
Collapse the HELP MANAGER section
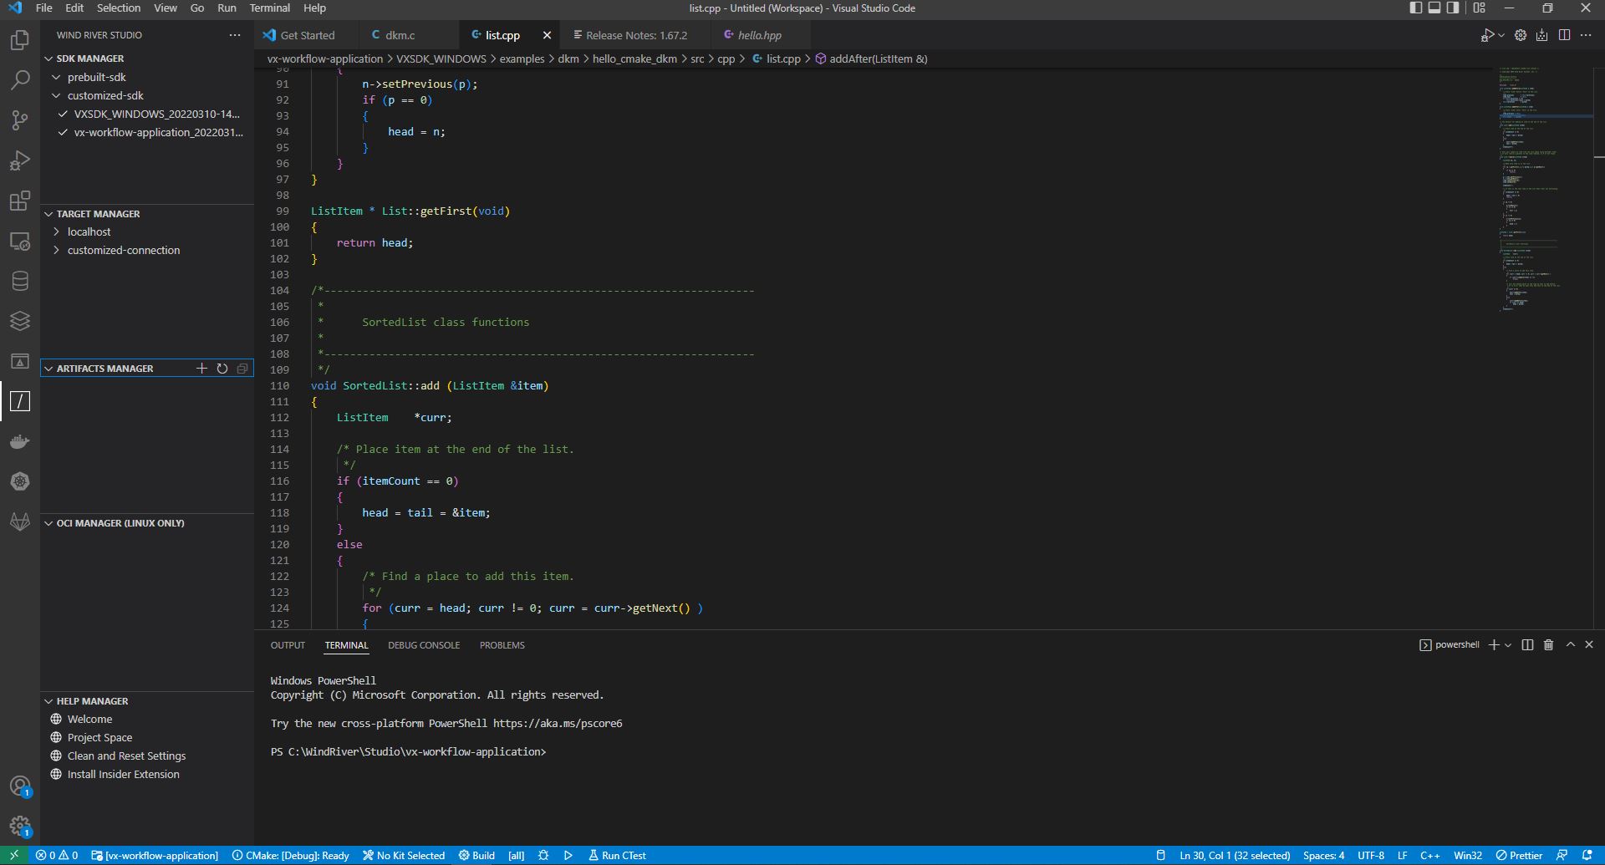pyautogui.click(x=48, y=701)
